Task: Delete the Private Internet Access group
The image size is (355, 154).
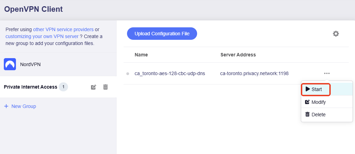Action: pos(105,87)
